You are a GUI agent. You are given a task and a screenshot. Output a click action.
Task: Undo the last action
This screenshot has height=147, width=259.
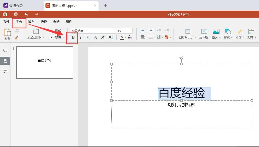point(26,14)
